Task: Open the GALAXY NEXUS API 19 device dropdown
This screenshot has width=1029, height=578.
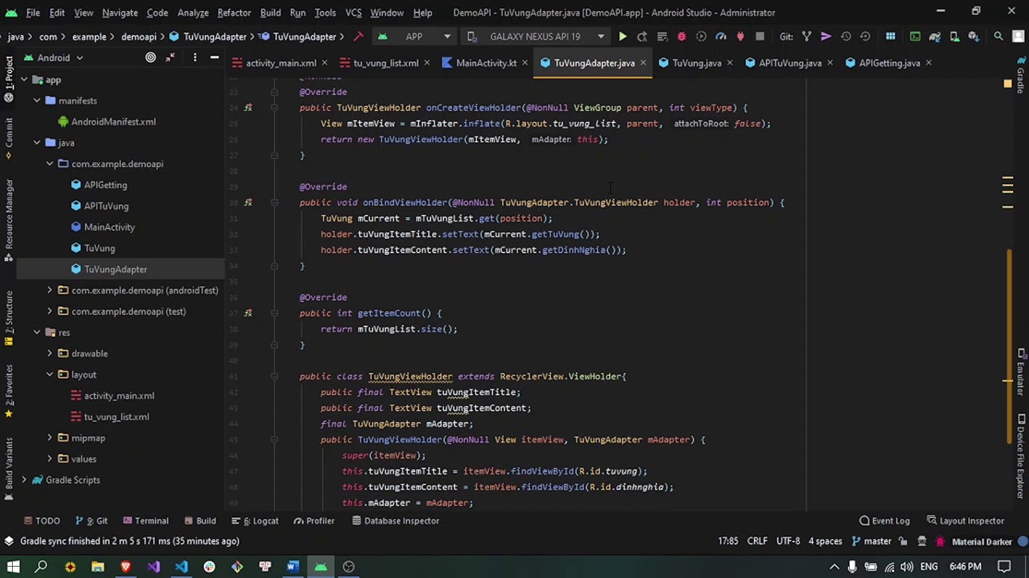Action: (536, 36)
